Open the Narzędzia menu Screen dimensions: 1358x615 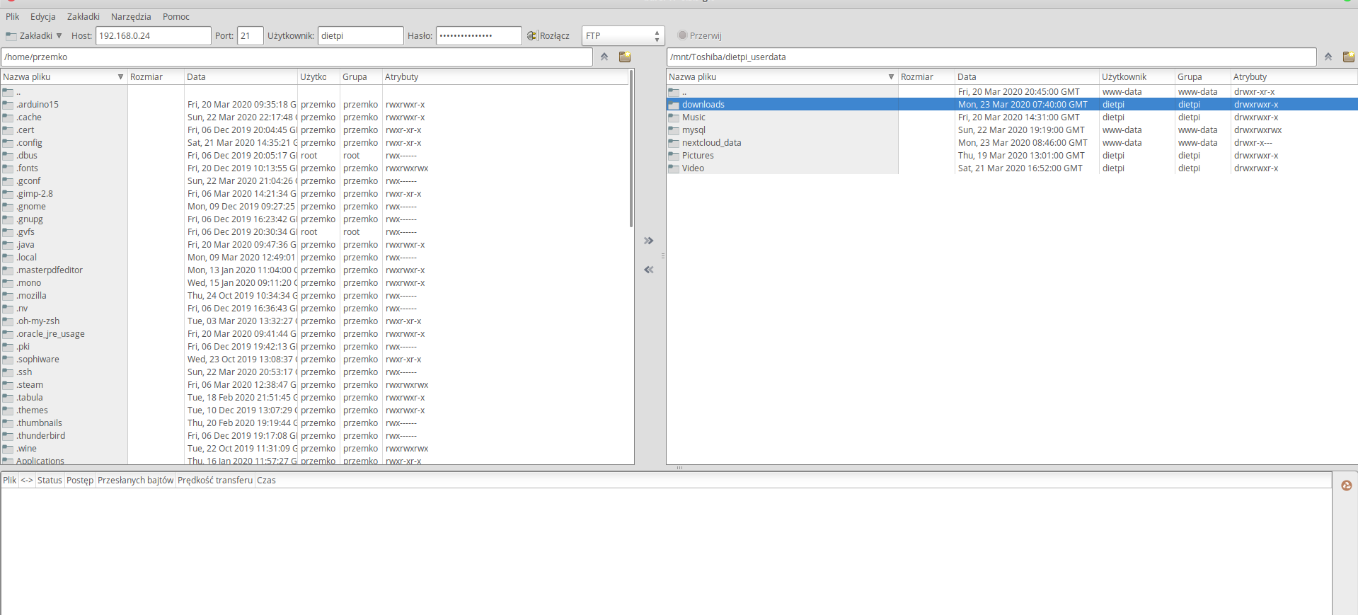coord(131,16)
